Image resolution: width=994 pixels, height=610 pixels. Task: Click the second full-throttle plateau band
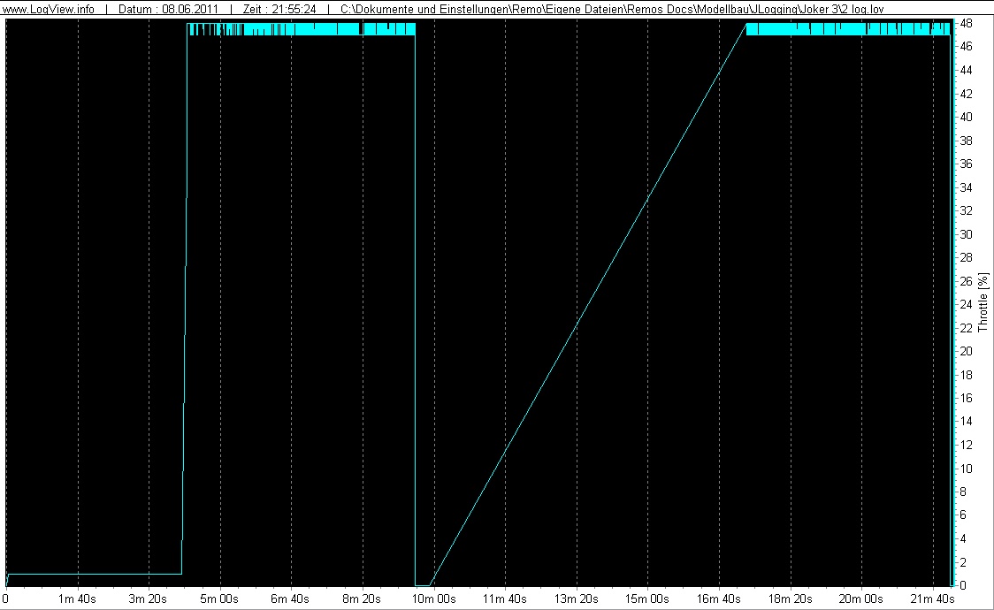[x=848, y=29]
